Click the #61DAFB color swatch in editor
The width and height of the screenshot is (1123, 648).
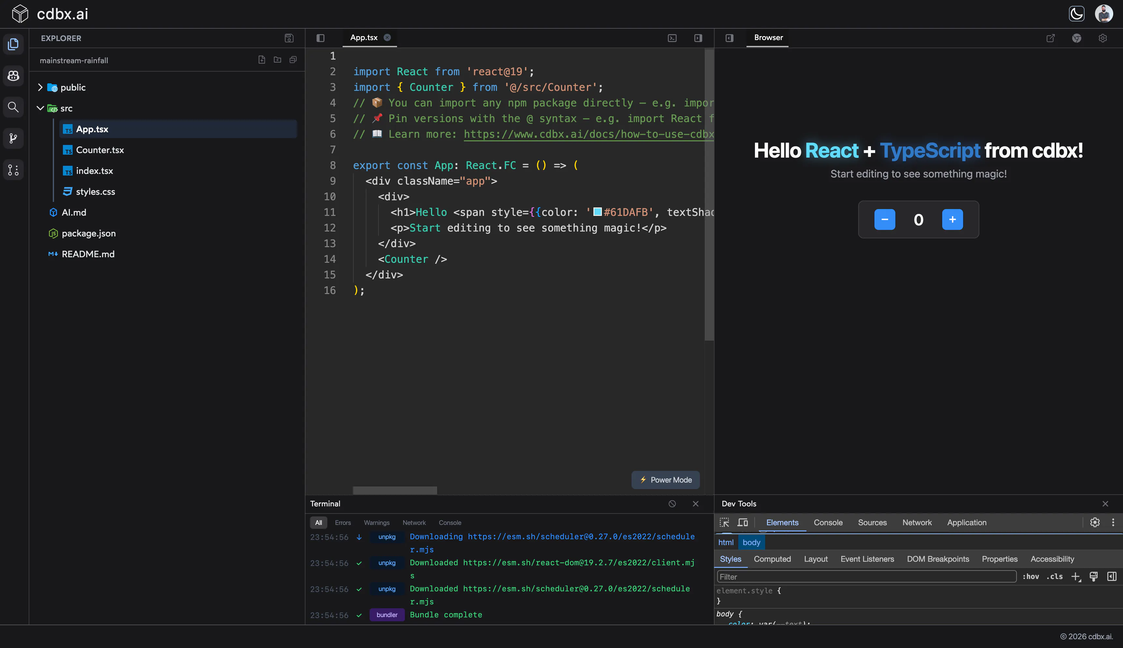coord(598,212)
